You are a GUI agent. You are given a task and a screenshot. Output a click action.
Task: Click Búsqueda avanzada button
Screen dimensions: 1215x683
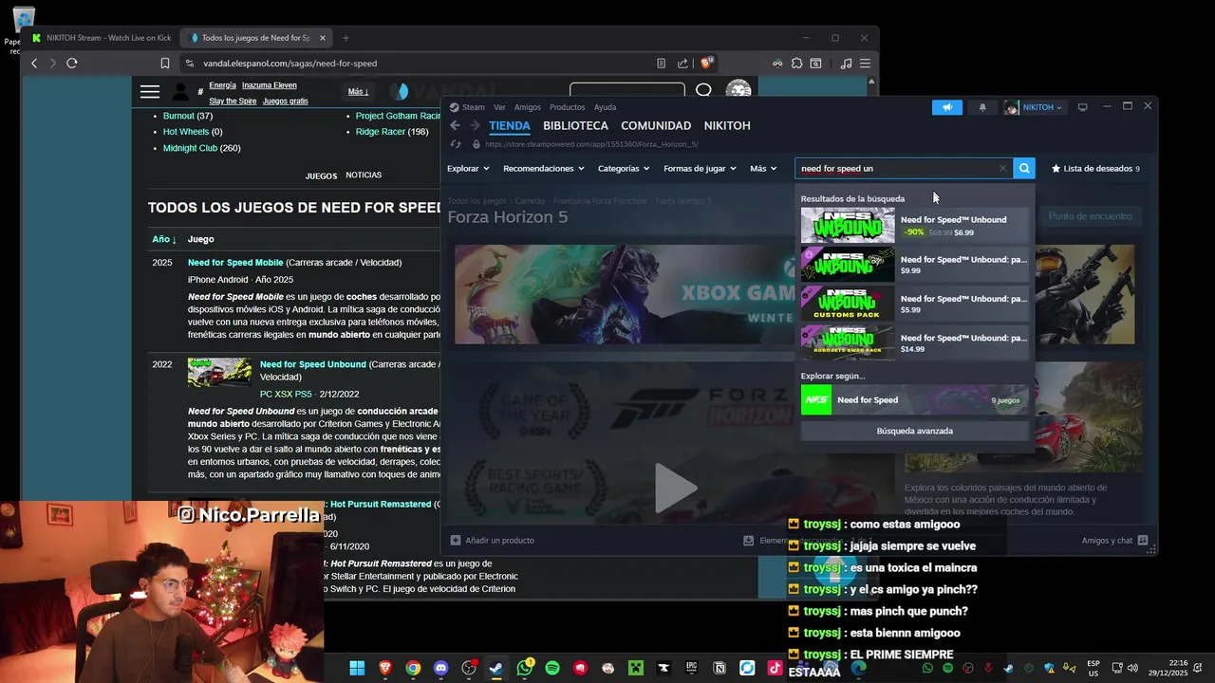[x=914, y=431]
